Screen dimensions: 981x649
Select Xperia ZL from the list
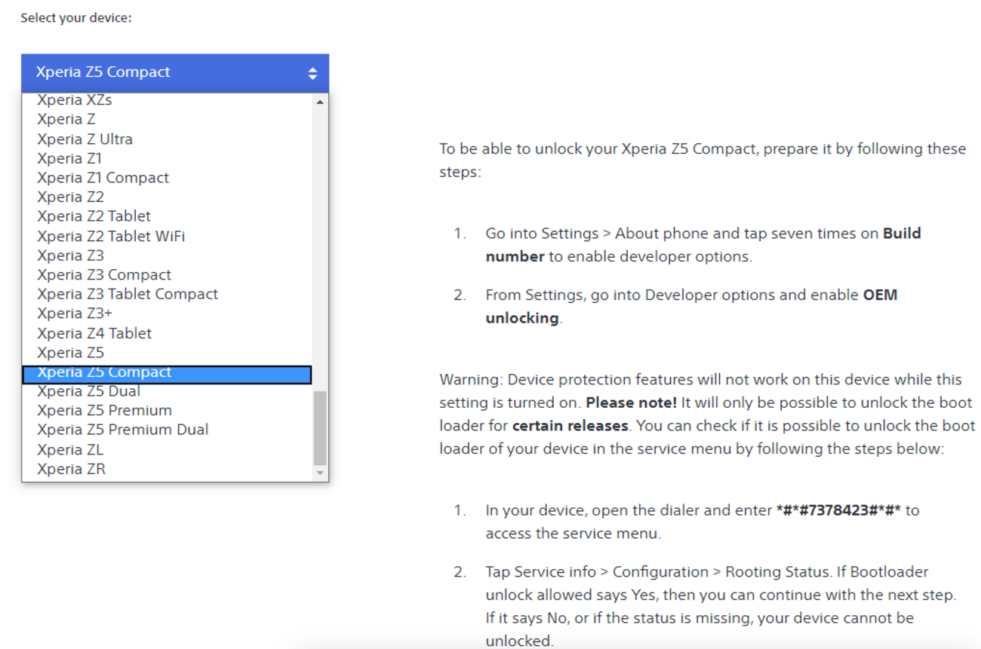tap(168, 450)
